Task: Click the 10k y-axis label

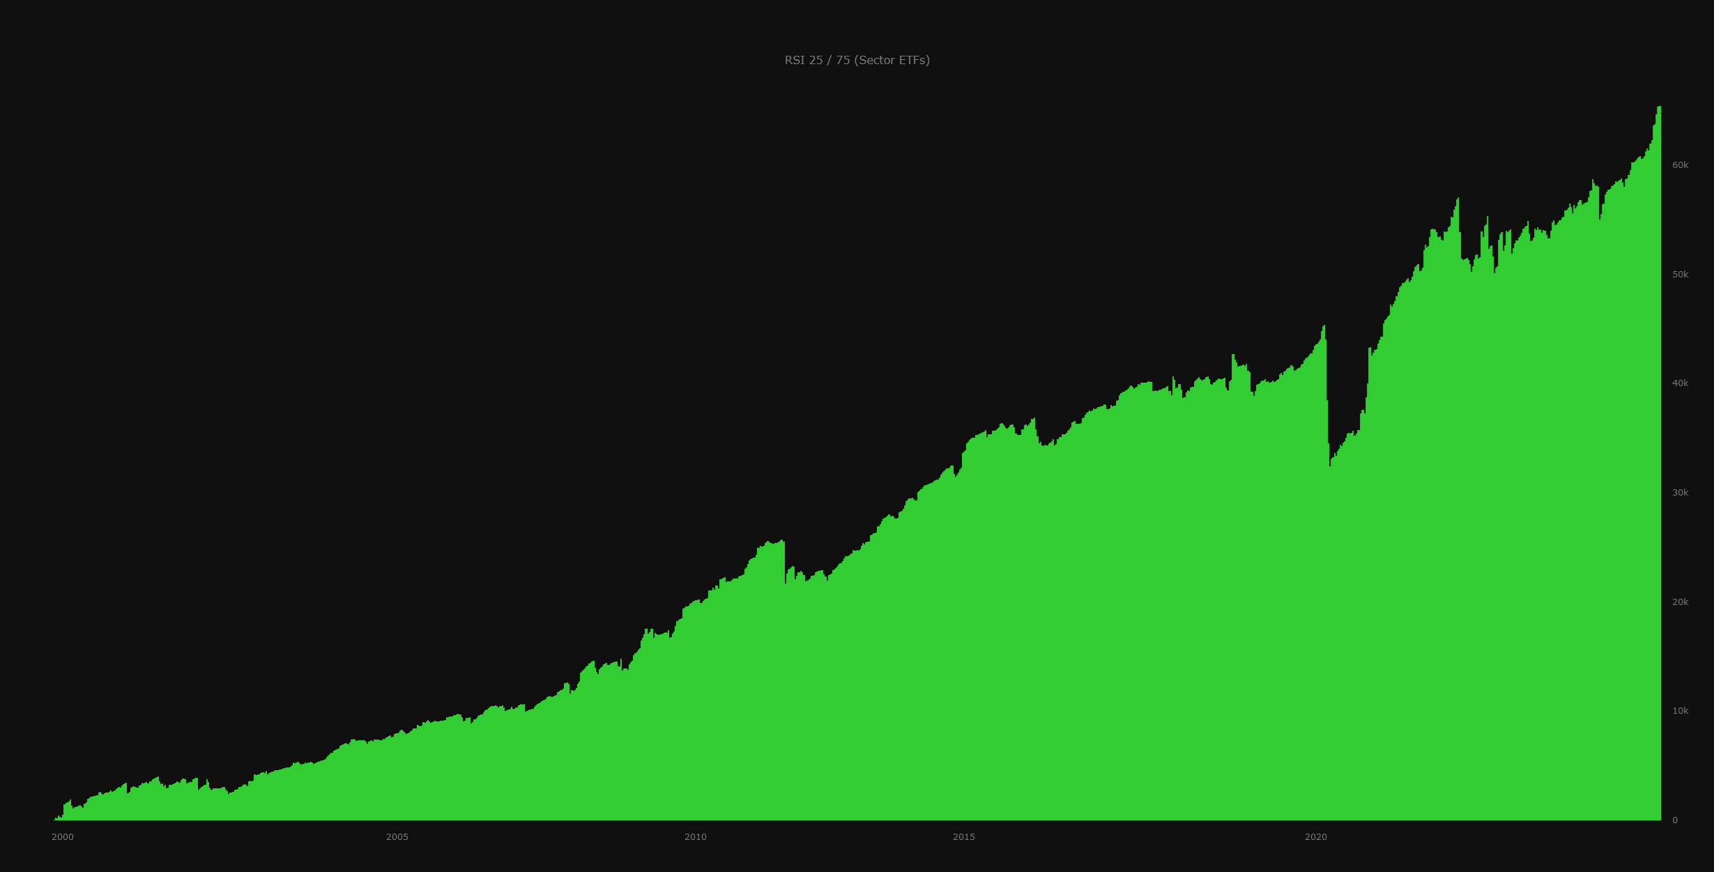Action: coord(1680,711)
